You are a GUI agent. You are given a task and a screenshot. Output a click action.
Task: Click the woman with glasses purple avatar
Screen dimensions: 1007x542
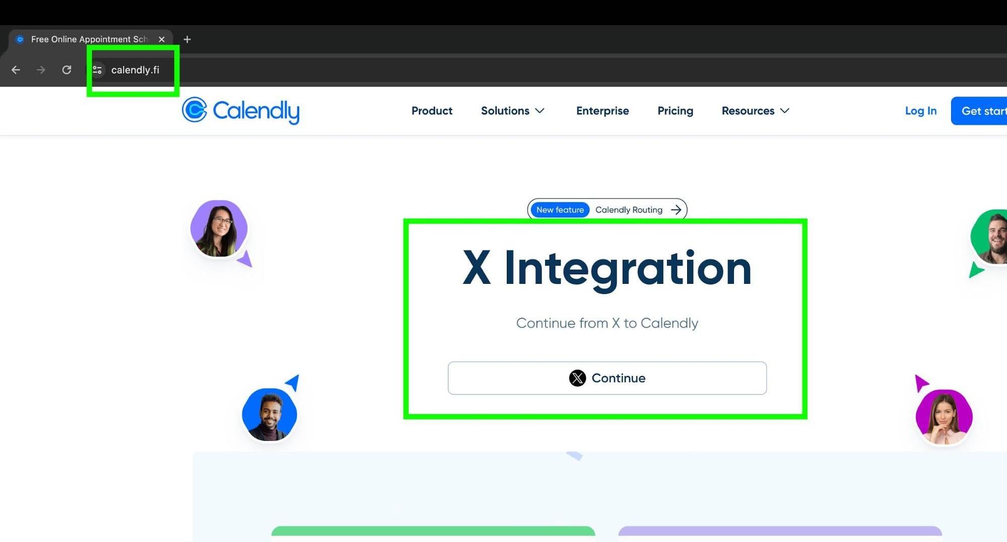click(219, 229)
